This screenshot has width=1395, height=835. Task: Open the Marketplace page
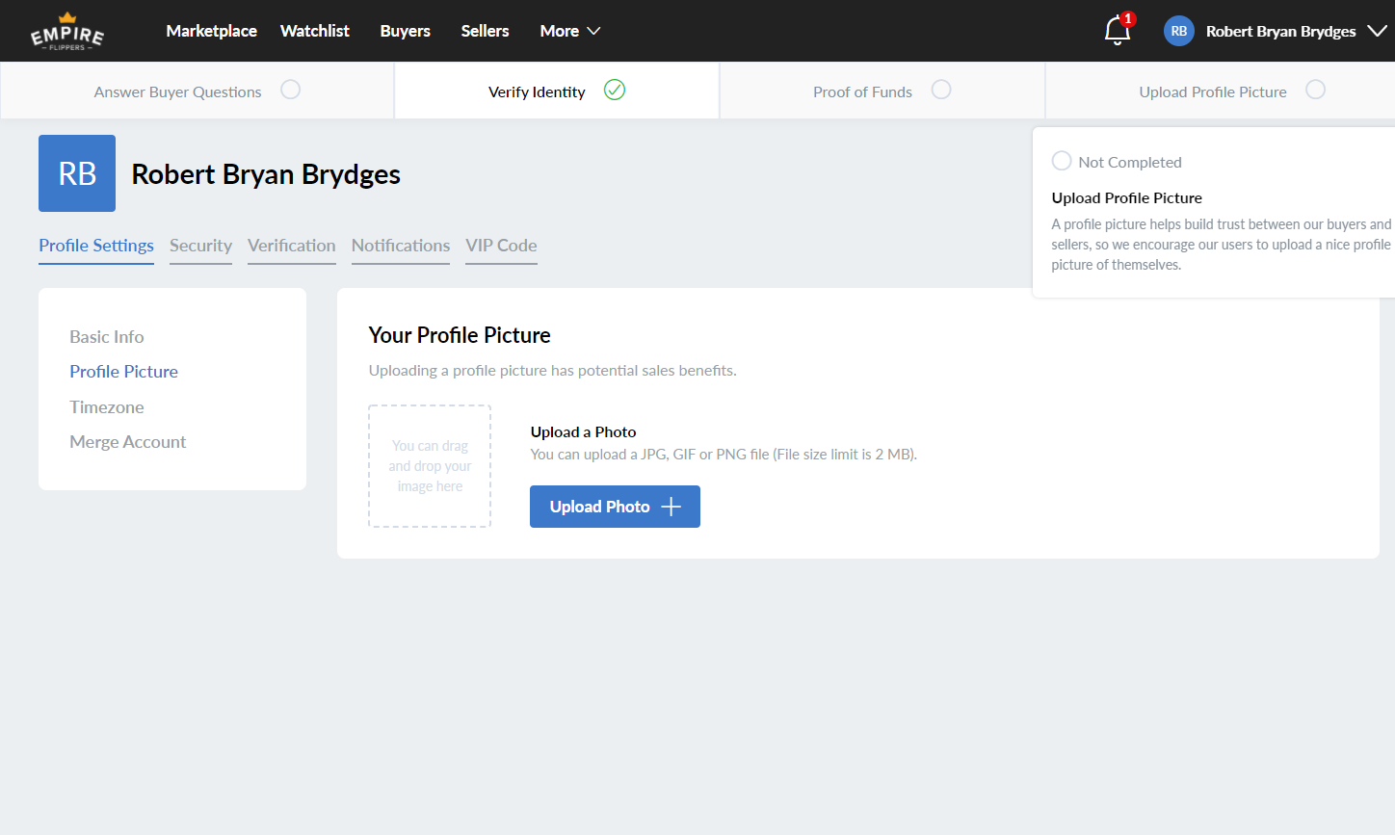(x=211, y=31)
